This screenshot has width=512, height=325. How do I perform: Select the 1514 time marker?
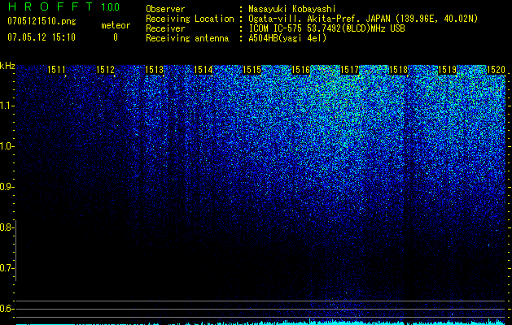click(x=203, y=70)
